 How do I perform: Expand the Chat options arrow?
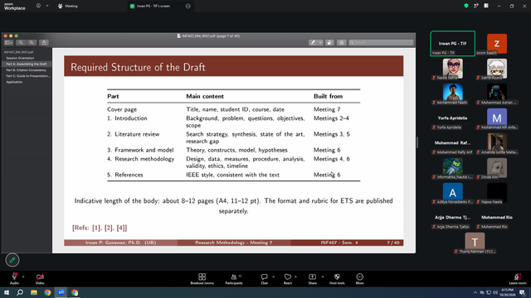pyautogui.click(x=273, y=276)
